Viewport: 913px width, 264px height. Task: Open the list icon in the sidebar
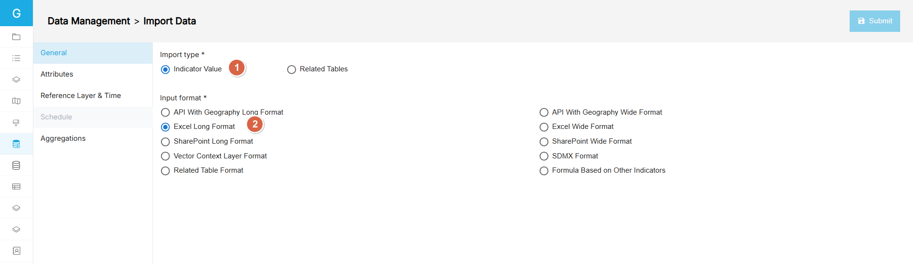click(x=16, y=58)
